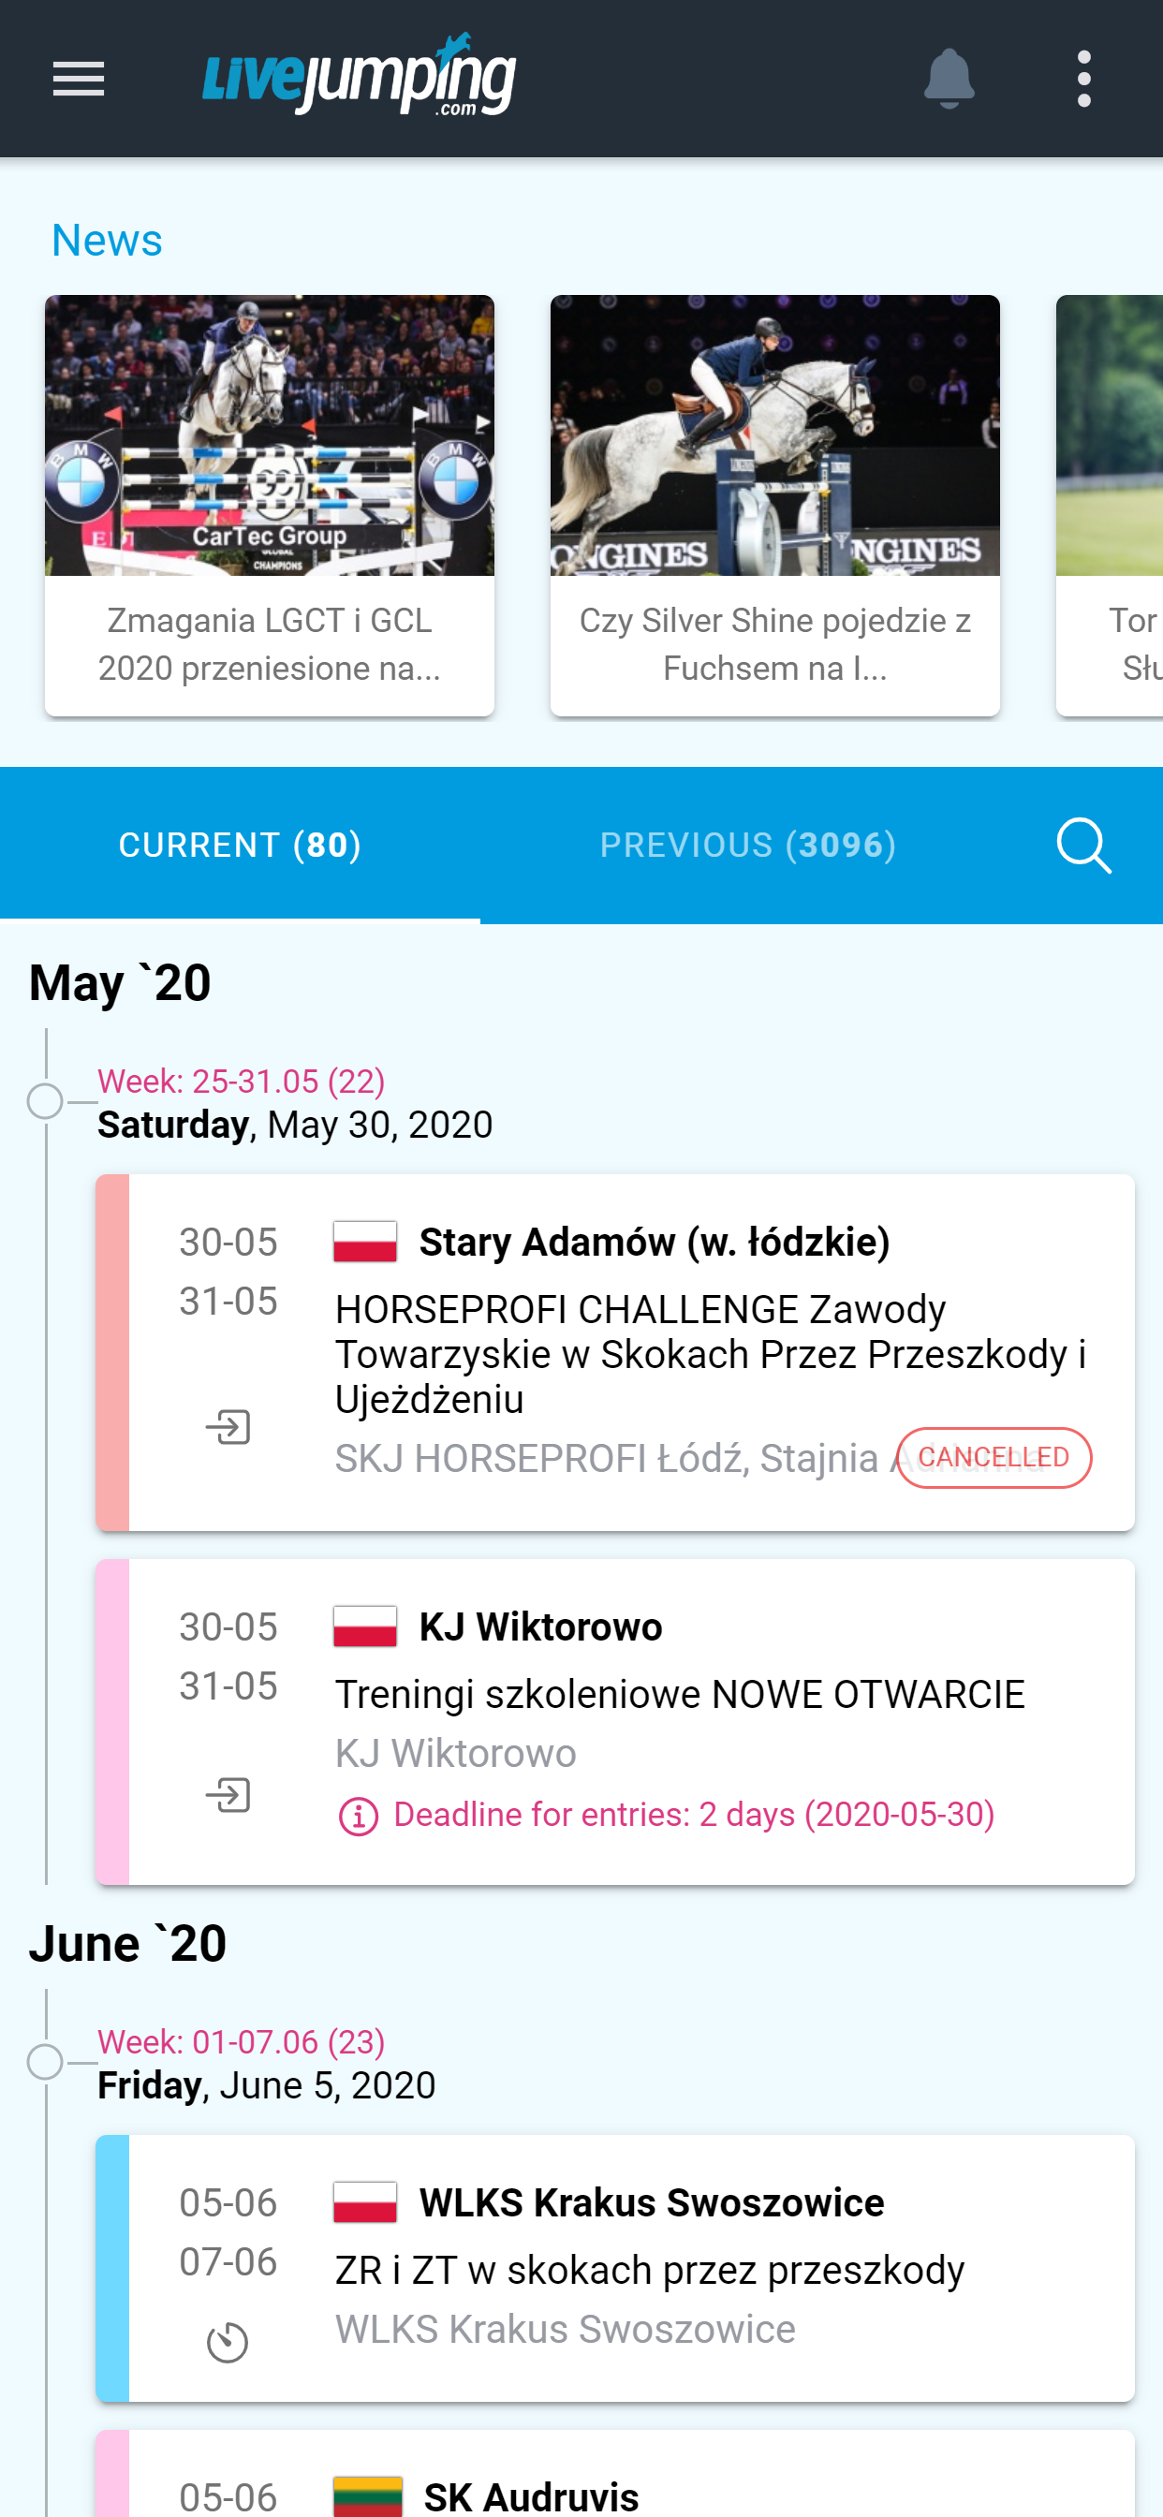The image size is (1163, 2517).
Task: Select week 01-07.06 timeline marker
Action: (45, 2062)
